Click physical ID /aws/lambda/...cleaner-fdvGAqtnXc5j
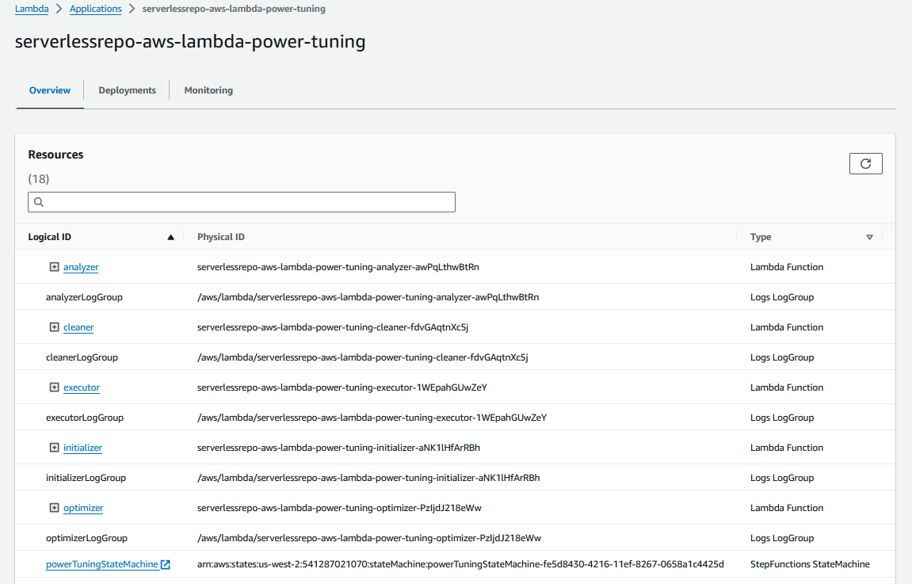The image size is (912, 584). point(362,357)
